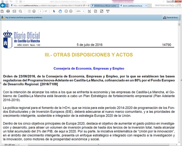Expand the right tools pane arrow
The image size is (182, 146).
[x=181, y=80]
